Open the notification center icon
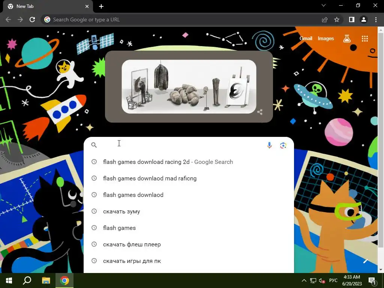 click(372, 280)
